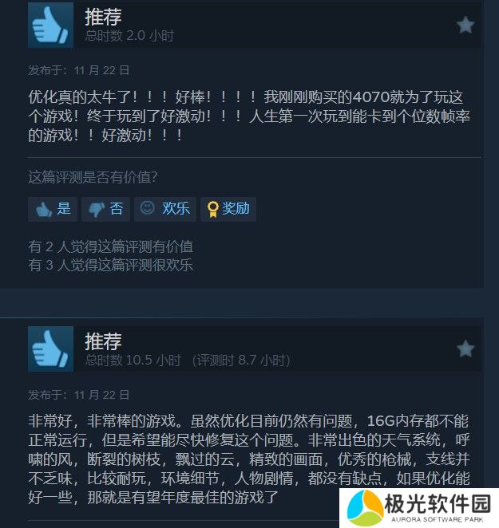Click the star icon on the second review header
The height and width of the screenshot is (528, 499).
[465, 349]
